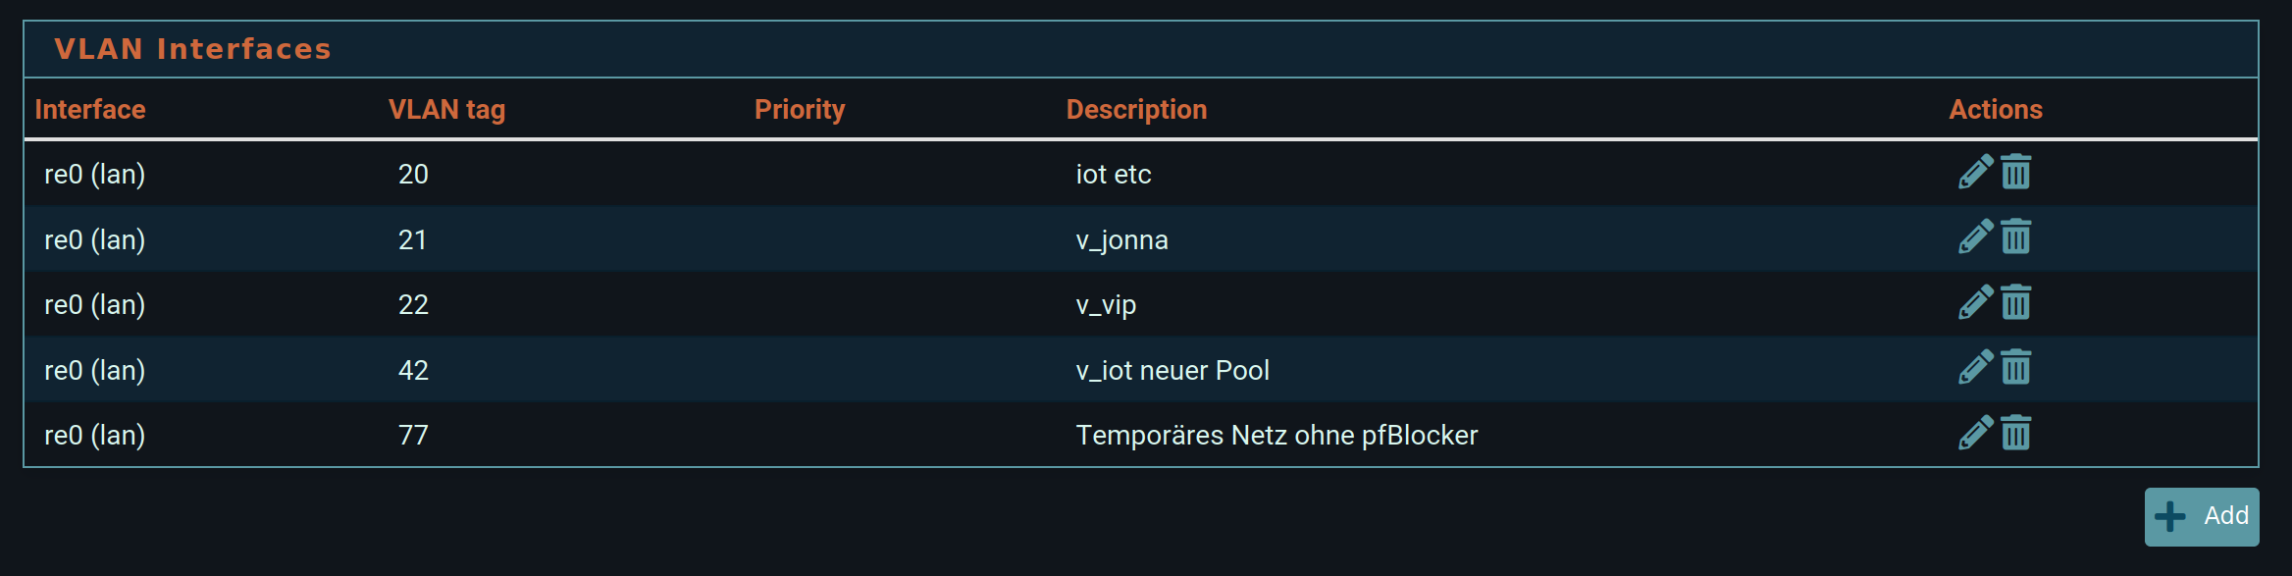Edit the VLAN 77 Temporäres Netz entry
This screenshot has width=2292, height=576.
tap(1975, 433)
